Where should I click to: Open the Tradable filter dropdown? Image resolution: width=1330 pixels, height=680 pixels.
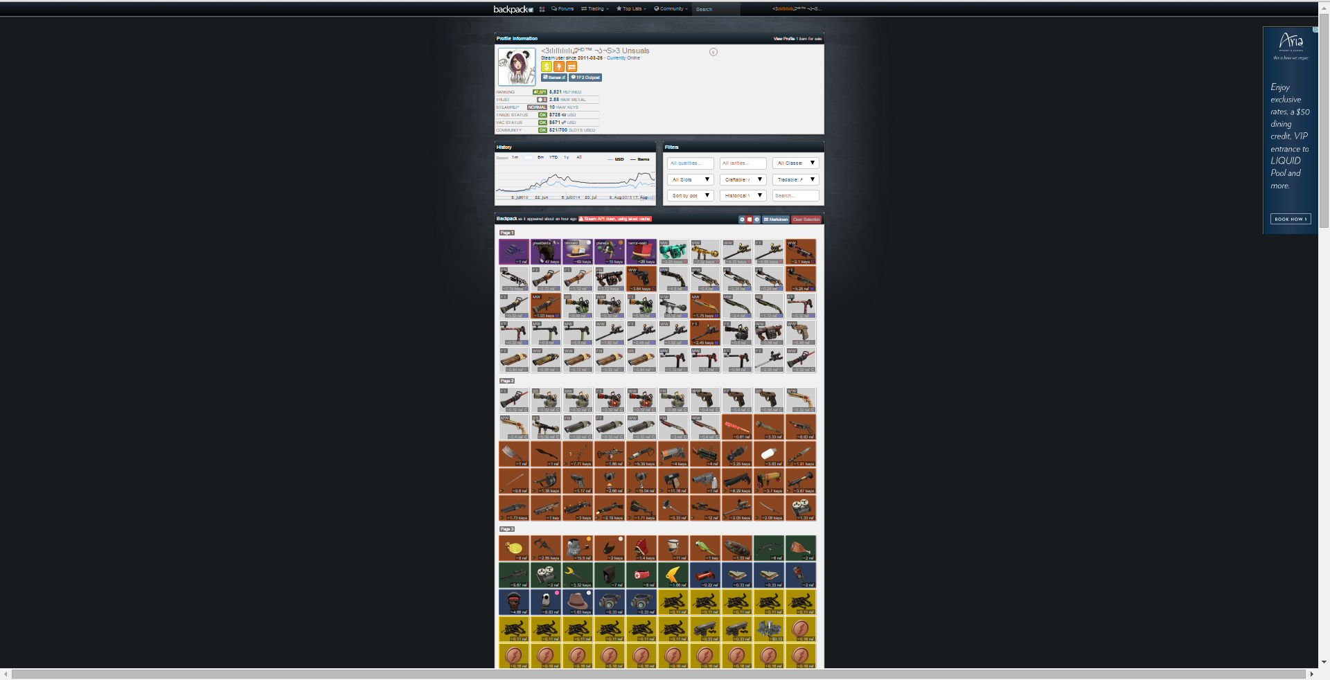pyautogui.click(x=795, y=179)
